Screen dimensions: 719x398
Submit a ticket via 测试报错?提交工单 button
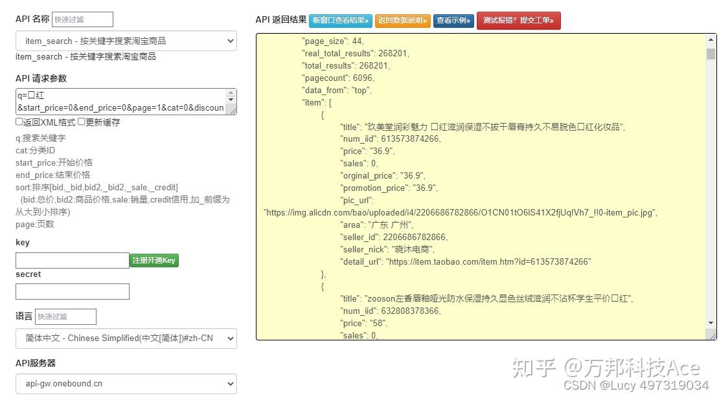click(x=518, y=20)
